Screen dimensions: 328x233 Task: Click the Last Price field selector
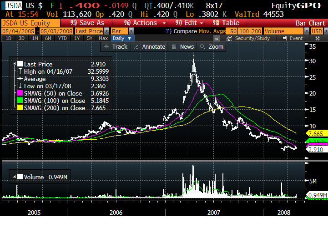pos(89,31)
